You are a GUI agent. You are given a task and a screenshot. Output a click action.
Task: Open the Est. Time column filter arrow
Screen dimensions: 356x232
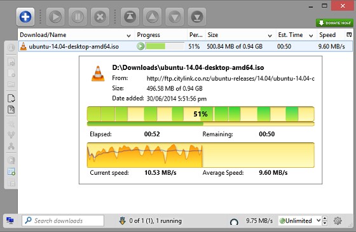point(311,36)
